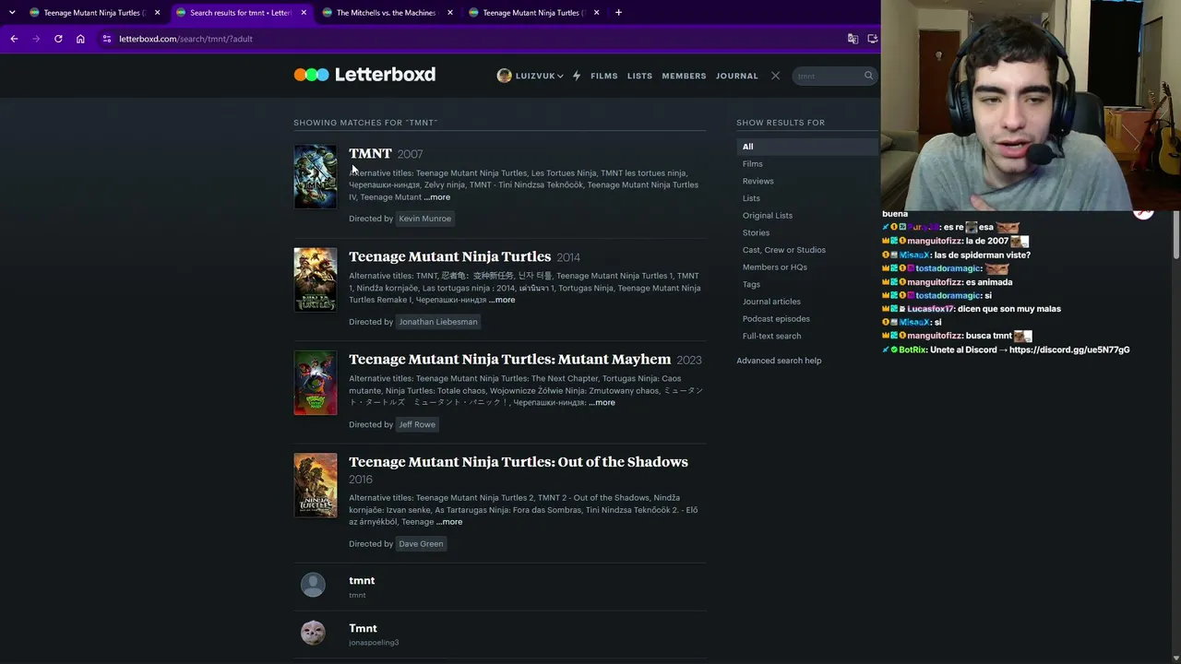The image size is (1181, 664).
Task: Close the Letterboxd search bar with X
Action: click(x=775, y=76)
